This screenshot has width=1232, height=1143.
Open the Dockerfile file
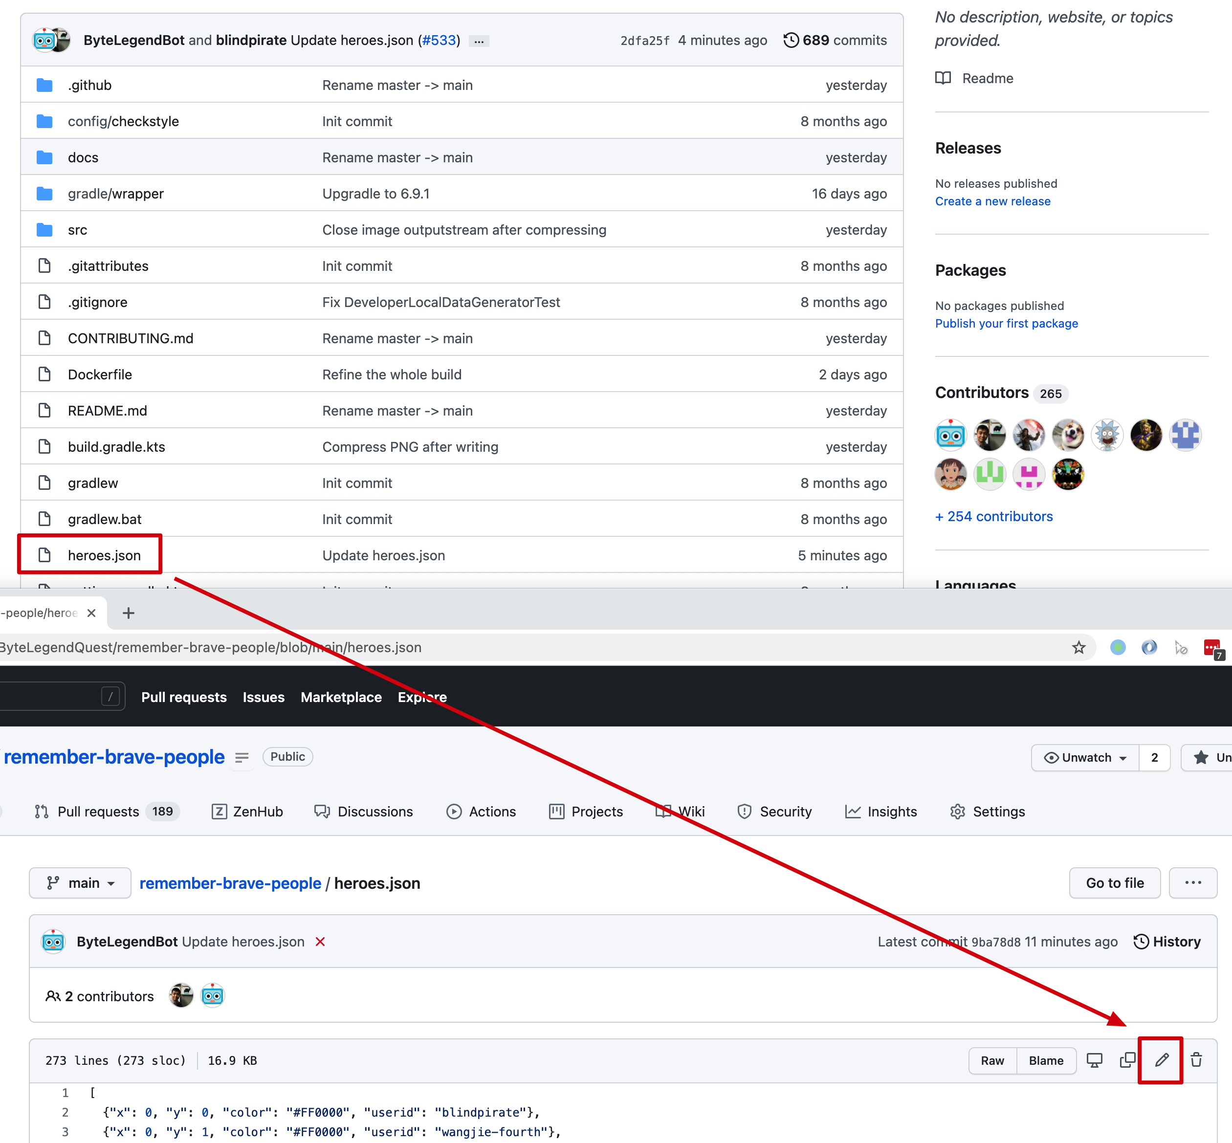100,374
